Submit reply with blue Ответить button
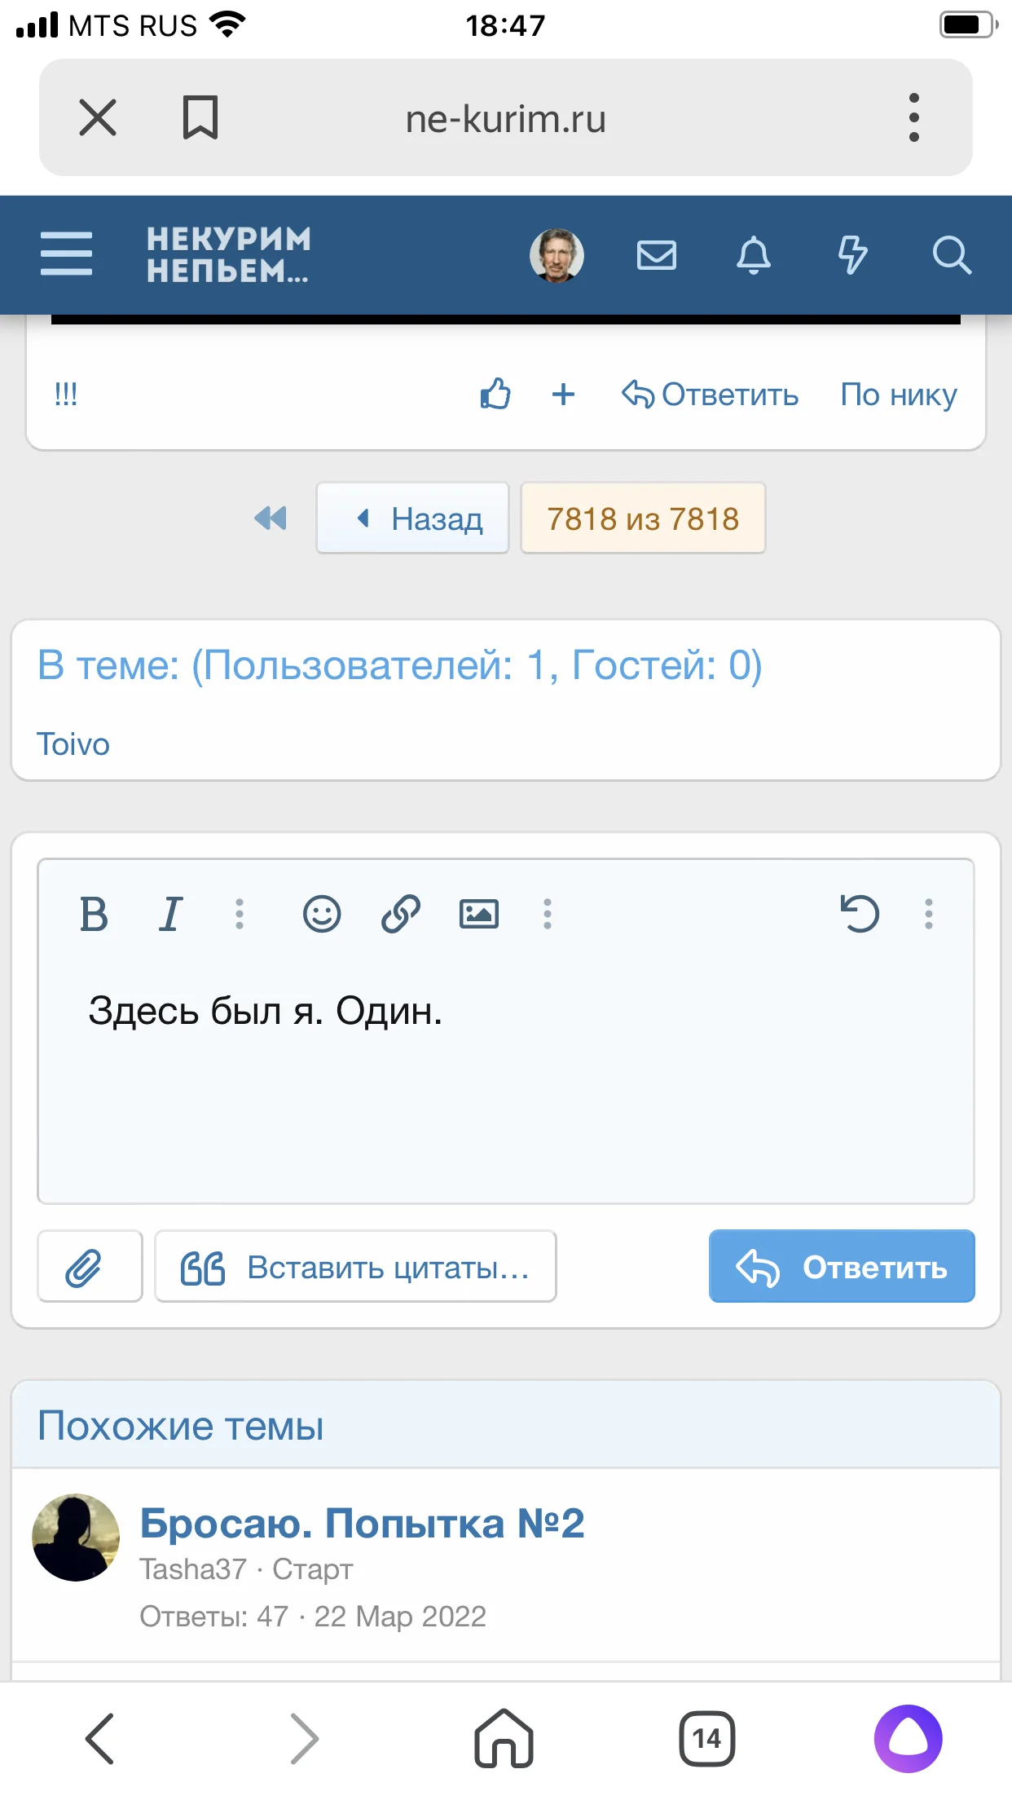Viewport: 1012px width, 1800px height. [842, 1267]
